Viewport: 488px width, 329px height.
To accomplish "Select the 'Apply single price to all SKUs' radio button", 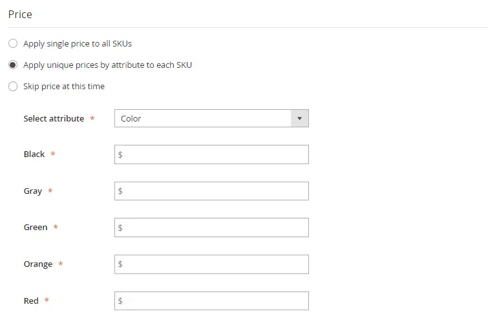I will 13,44.
